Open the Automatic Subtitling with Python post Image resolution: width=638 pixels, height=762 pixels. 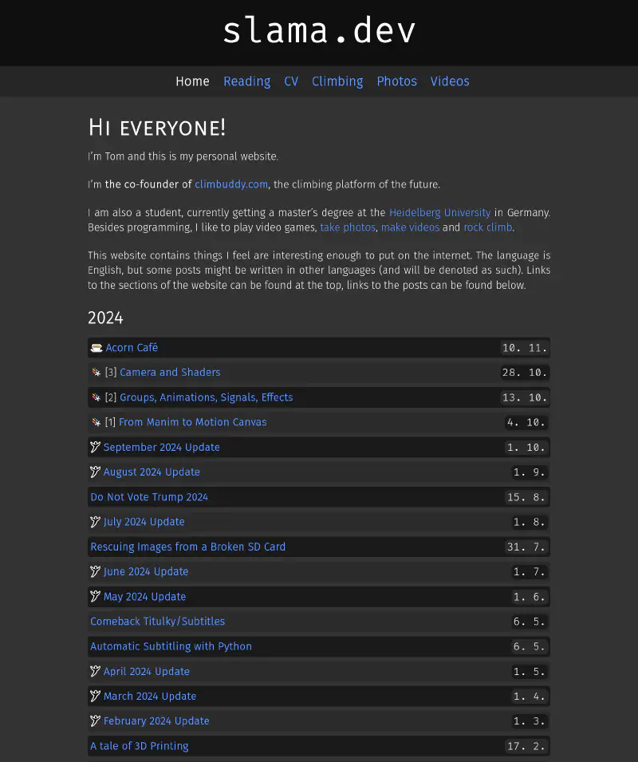[171, 646]
